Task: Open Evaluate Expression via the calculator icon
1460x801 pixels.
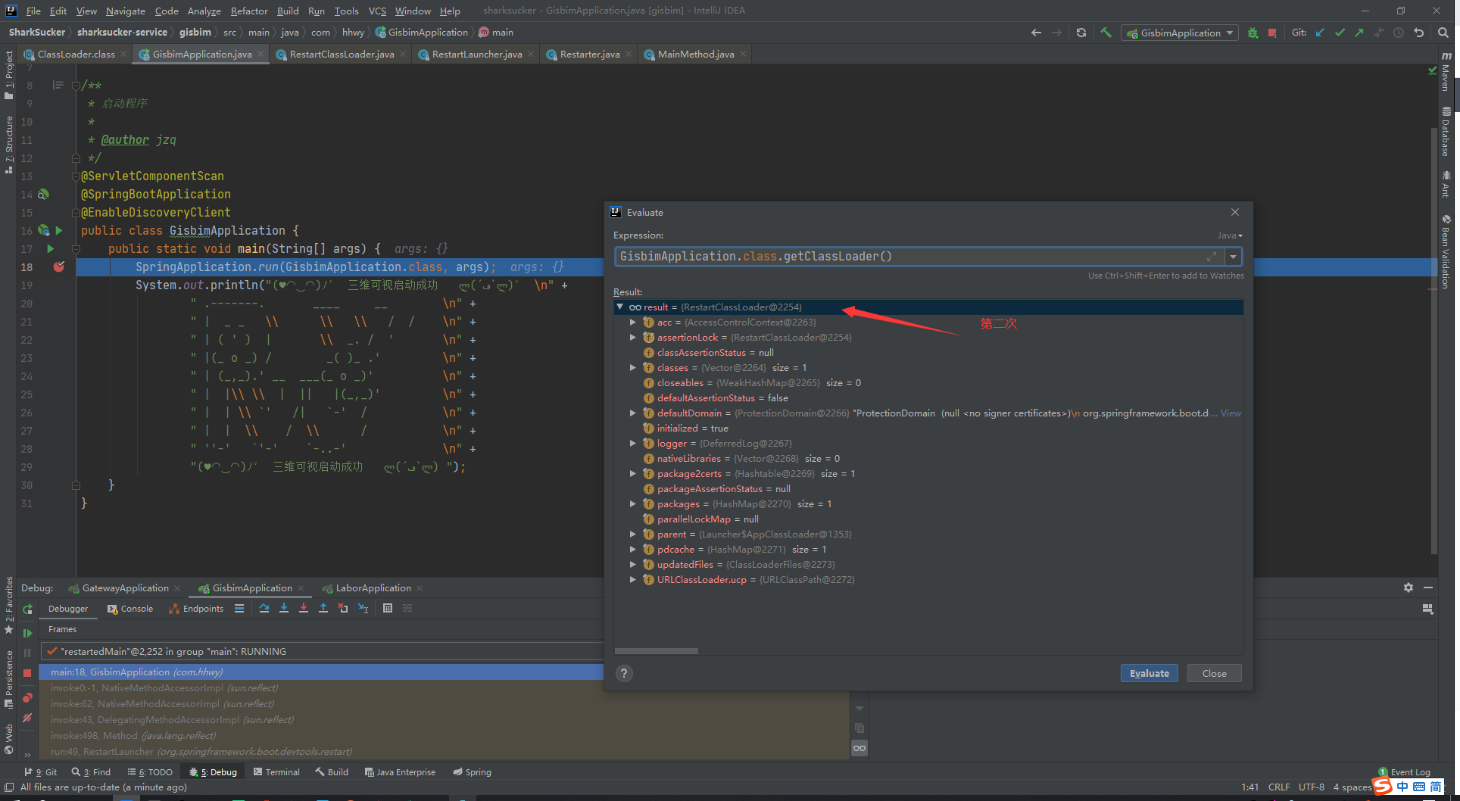Action: (x=388, y=608)
